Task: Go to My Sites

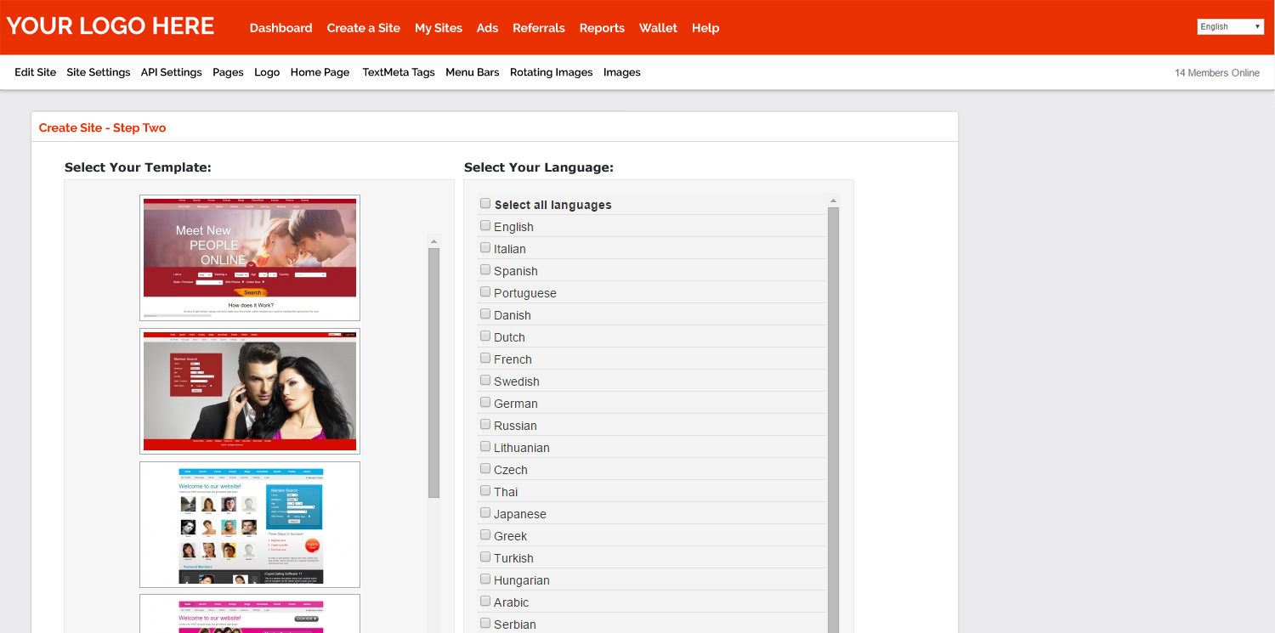Action: point(439,28)
